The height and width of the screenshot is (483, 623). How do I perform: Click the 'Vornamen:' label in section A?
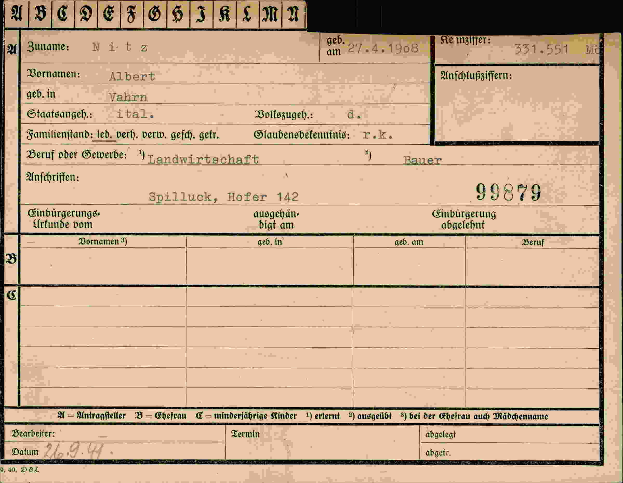click(54, 74)
